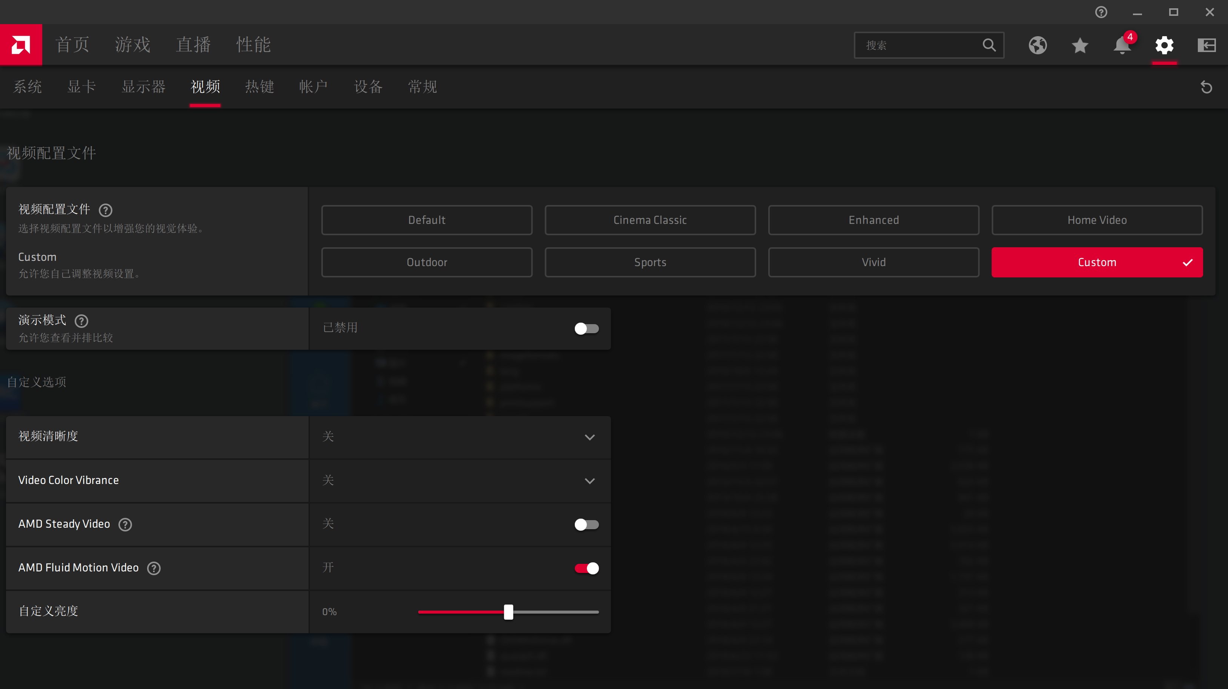1228x689 pixels.
Task: Open notifications bell icon
Action: coord(1122,45)
